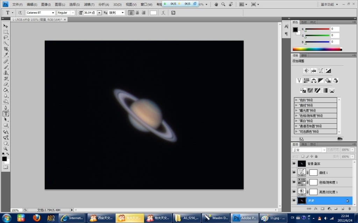
Task: Open the 图像(I) menu
Action: [x=46, y=5]
